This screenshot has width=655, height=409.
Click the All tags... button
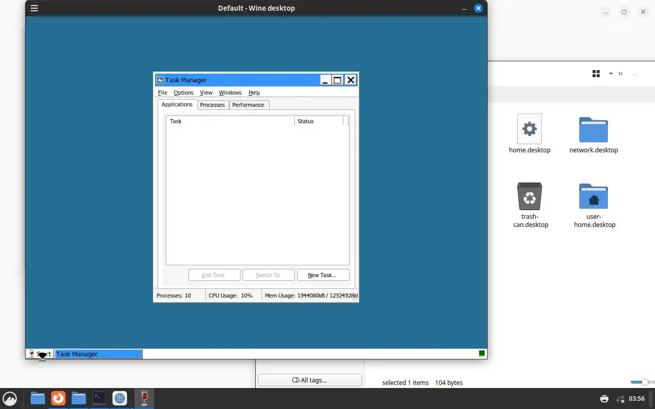pyautogui.click(x=310, y=380)
